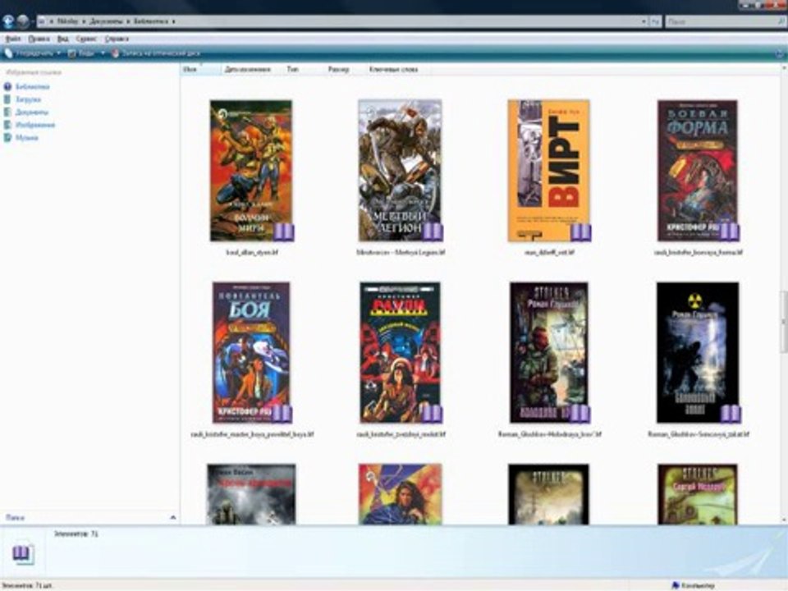Open the Вид menu
Image resolution: width=788 pixels, height=591 pixels.
point(63,39)
